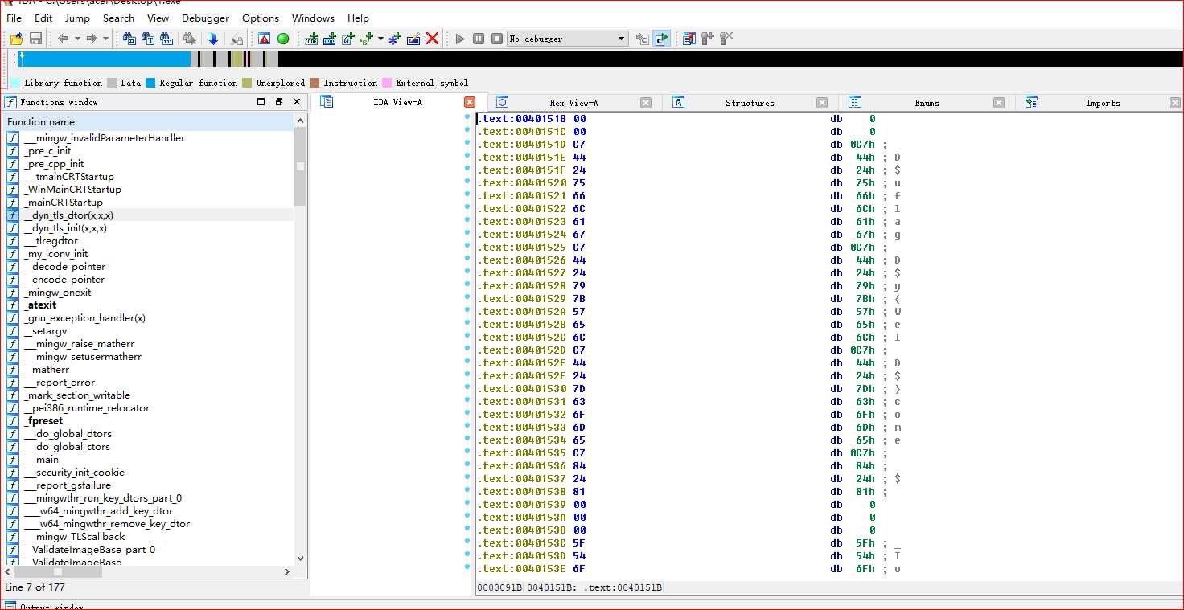1184x610 pixels.
Task: Click the binoculars text search icon
Action: (148, 39)
